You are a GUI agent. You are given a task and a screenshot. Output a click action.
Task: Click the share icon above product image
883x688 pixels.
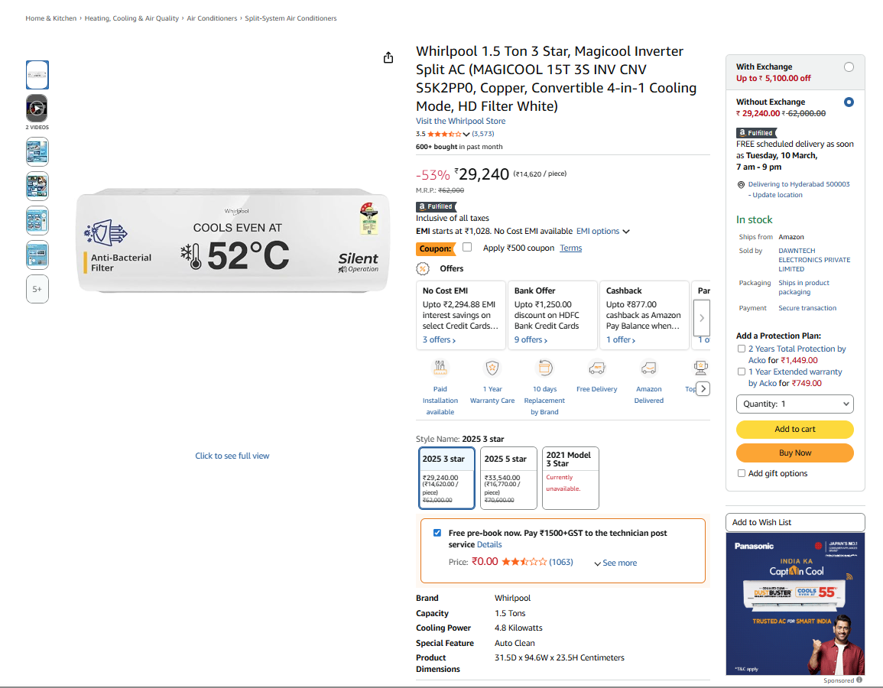(x=388, y=58)
